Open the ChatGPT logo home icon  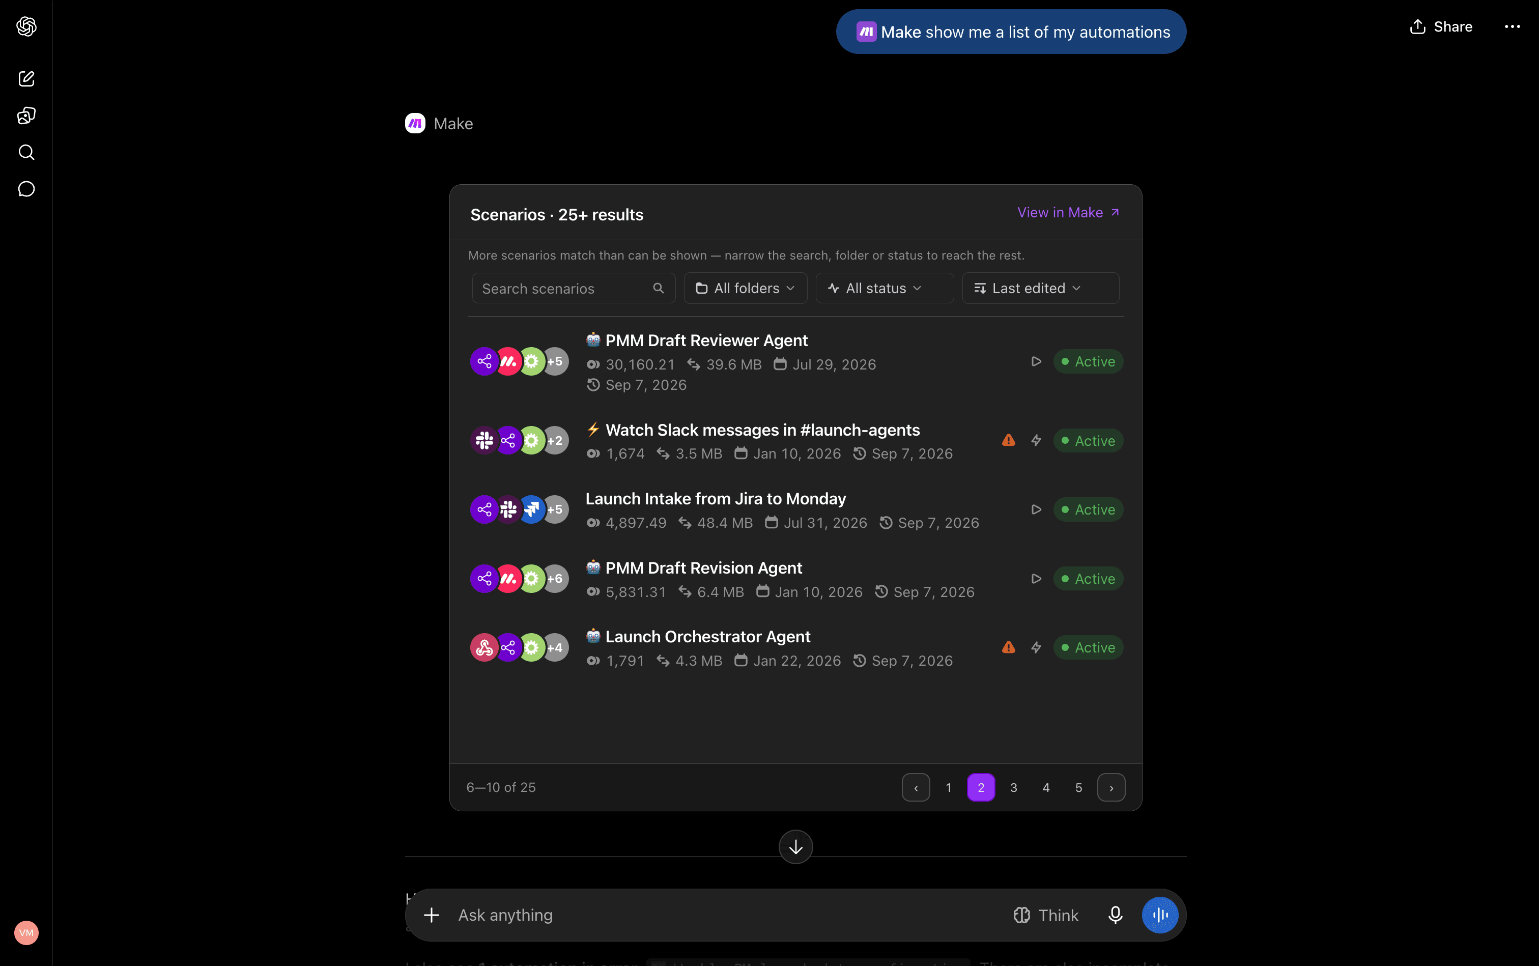[x=26, y=26]
